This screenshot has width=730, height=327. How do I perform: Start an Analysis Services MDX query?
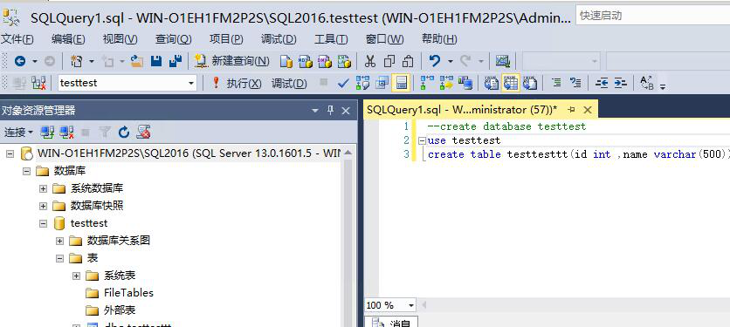(x=305, y=61)
